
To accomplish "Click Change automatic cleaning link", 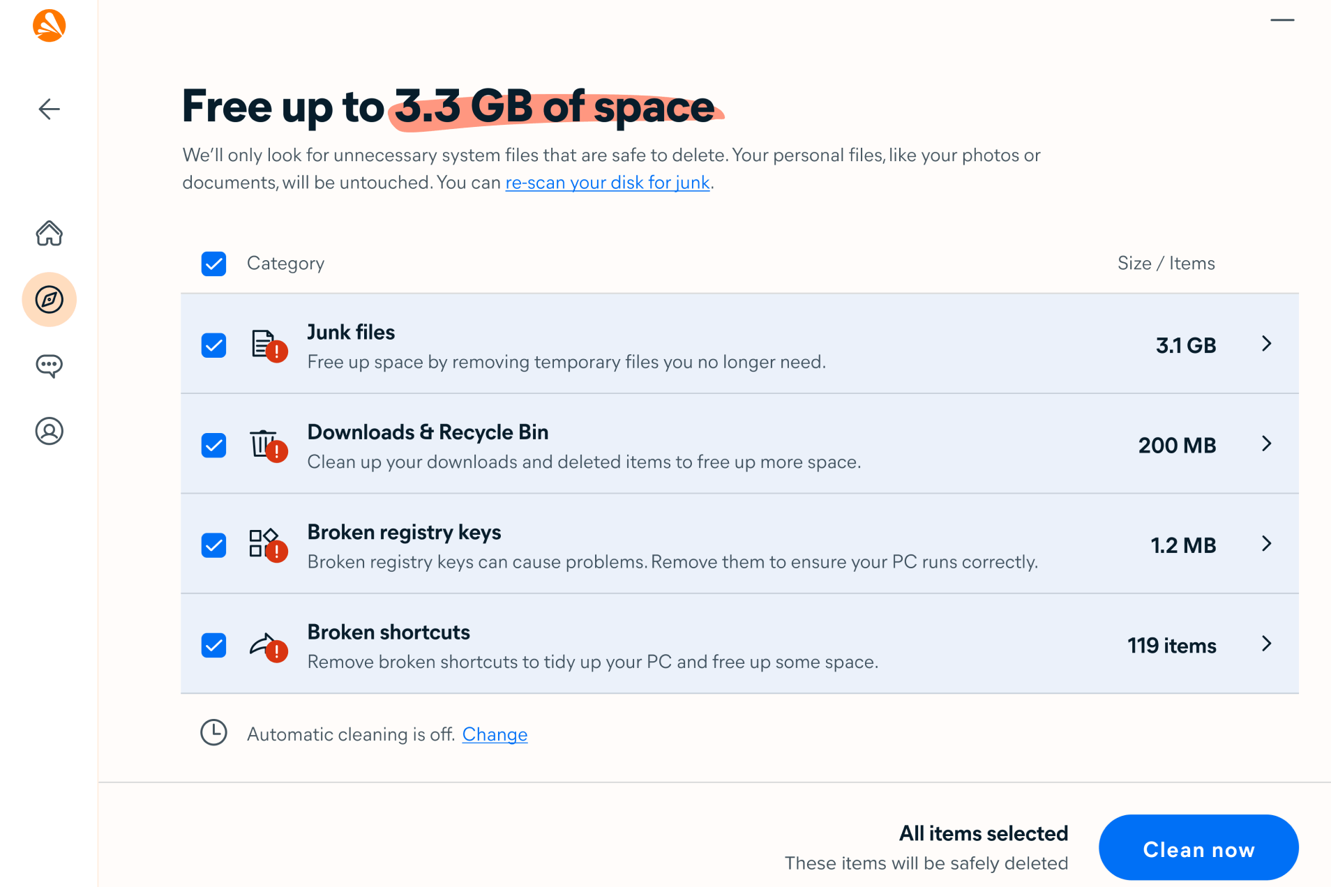I will click(495, 734).
